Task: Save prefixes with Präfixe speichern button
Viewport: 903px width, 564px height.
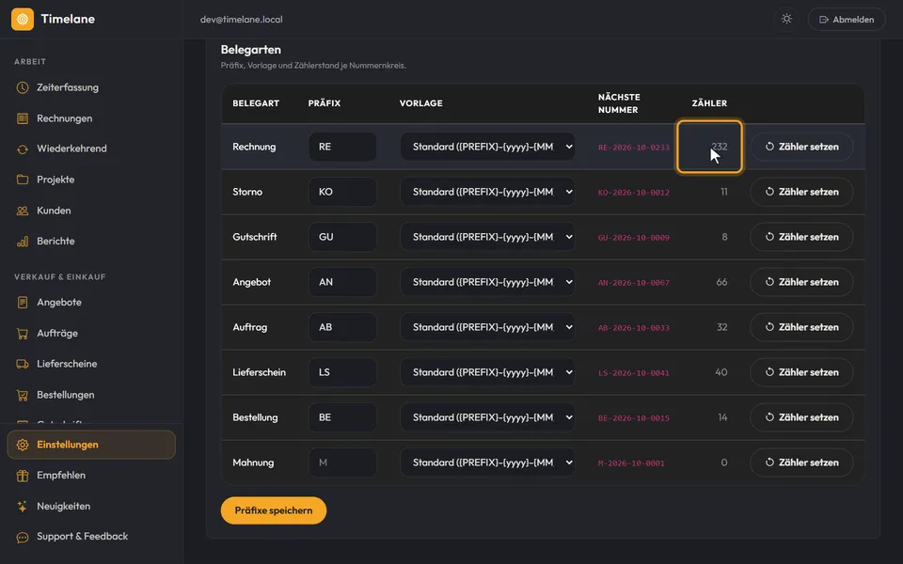Action: 274,510
